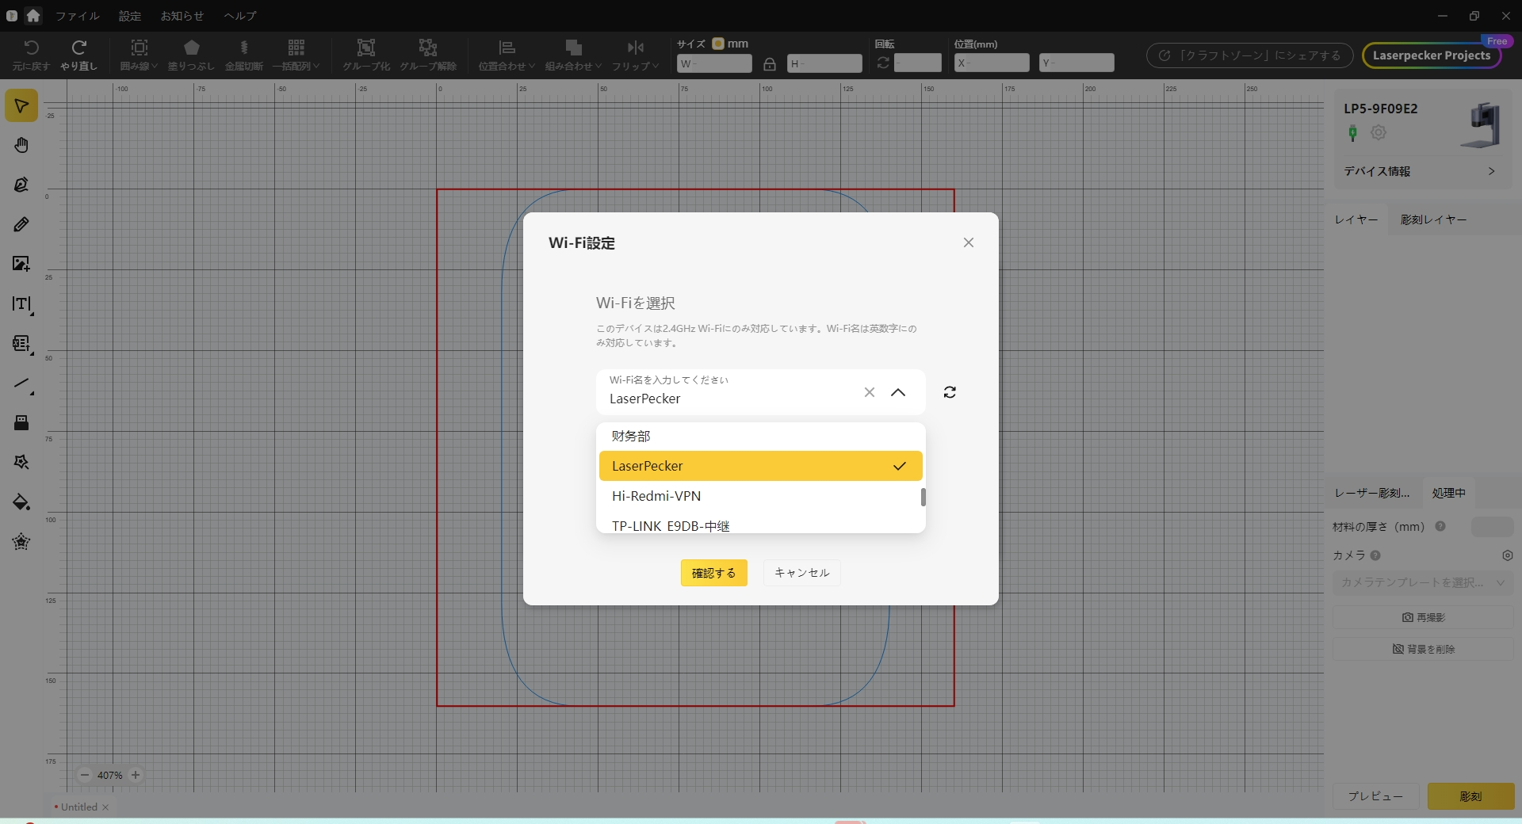
Task: Open the flip (フリップ) dropdown
Action: tap(635, 55)
